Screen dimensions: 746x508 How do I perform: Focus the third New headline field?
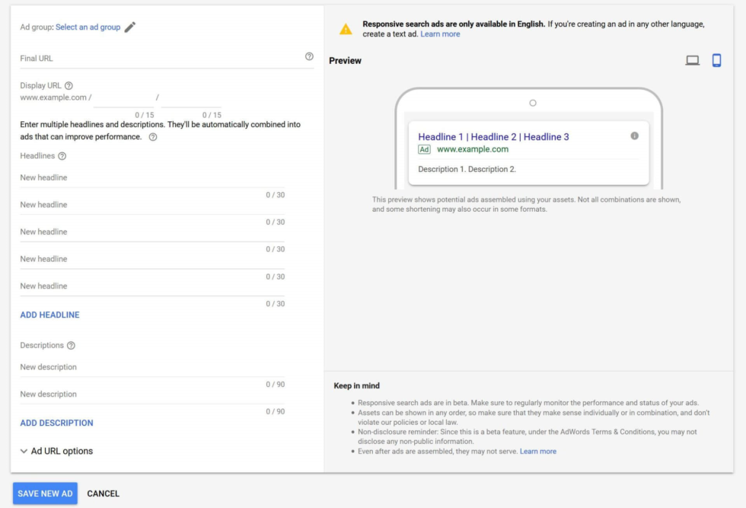(x=152, y=232)
